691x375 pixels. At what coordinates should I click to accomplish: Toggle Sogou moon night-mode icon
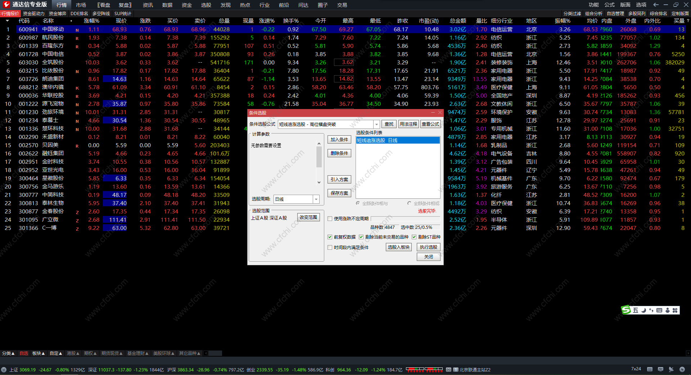[643, 310]
